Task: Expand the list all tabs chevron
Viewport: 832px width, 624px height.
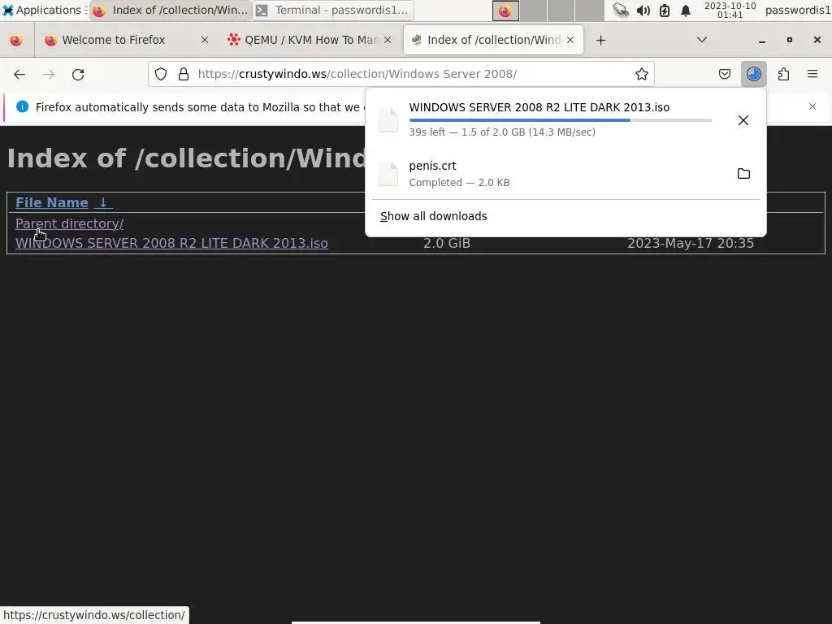Action: click(x=701, y=41)
